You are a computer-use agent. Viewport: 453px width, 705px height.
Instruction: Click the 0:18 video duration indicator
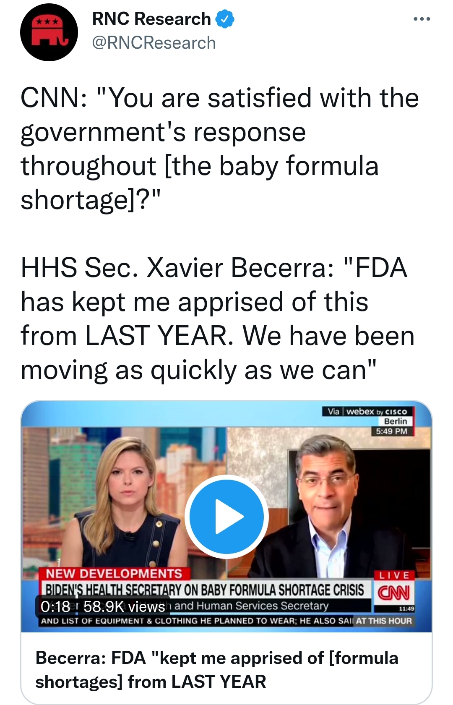point(55,606)
